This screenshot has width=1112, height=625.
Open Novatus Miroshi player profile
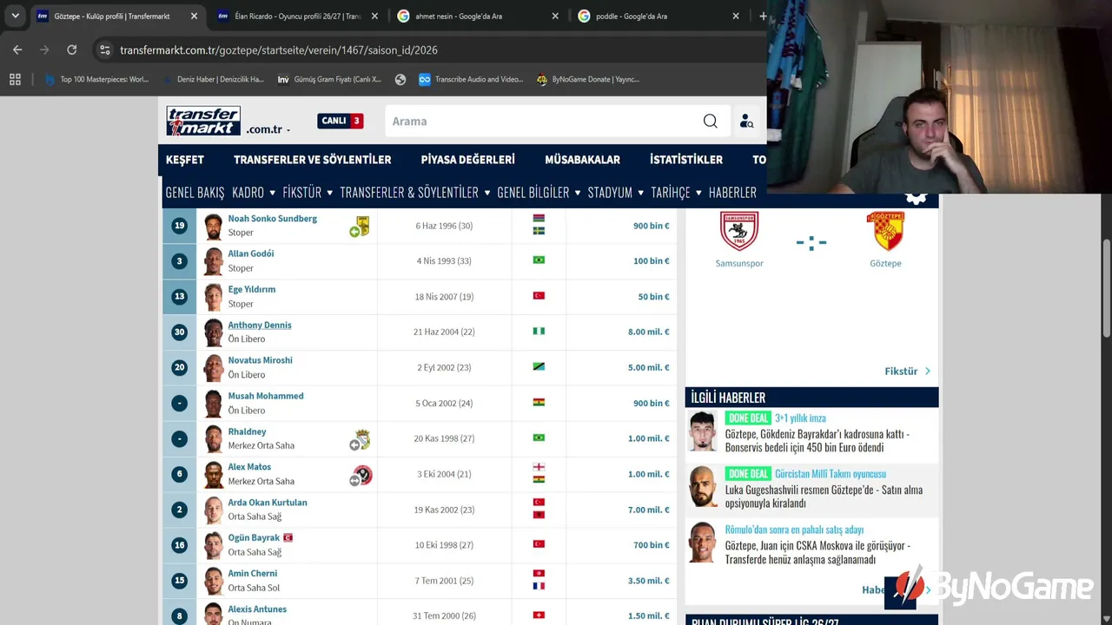tap(260, 360)
